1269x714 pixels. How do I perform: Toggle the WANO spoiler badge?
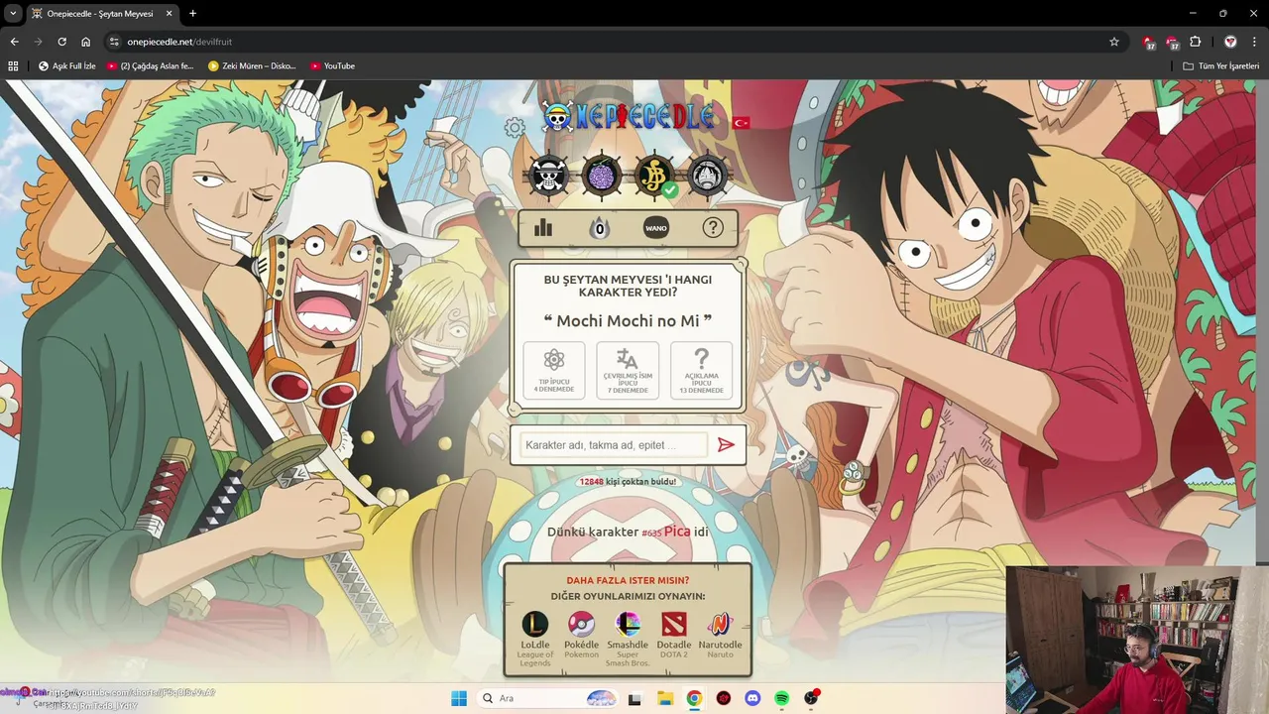point(656,228)
